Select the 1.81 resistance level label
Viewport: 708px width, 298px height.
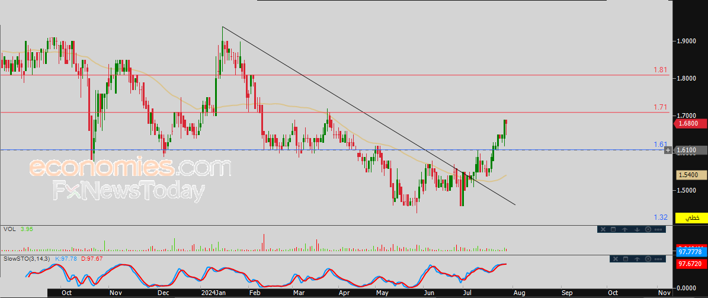pos(661,70)
